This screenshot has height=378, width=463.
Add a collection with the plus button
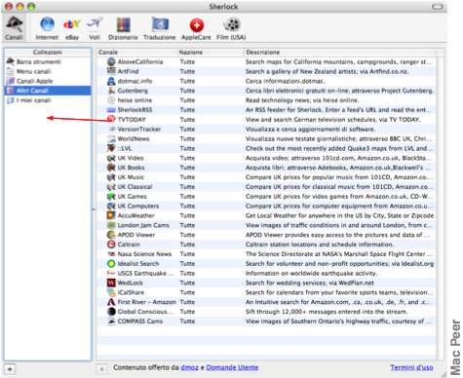tap(10, 369)
